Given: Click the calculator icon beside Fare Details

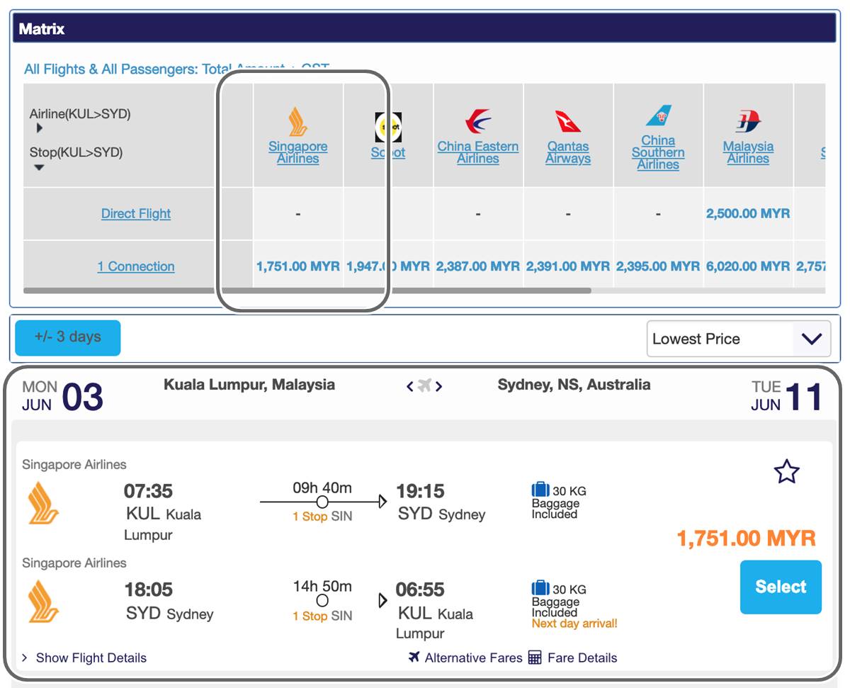Looking at the screenshot, I should point(535,658).
